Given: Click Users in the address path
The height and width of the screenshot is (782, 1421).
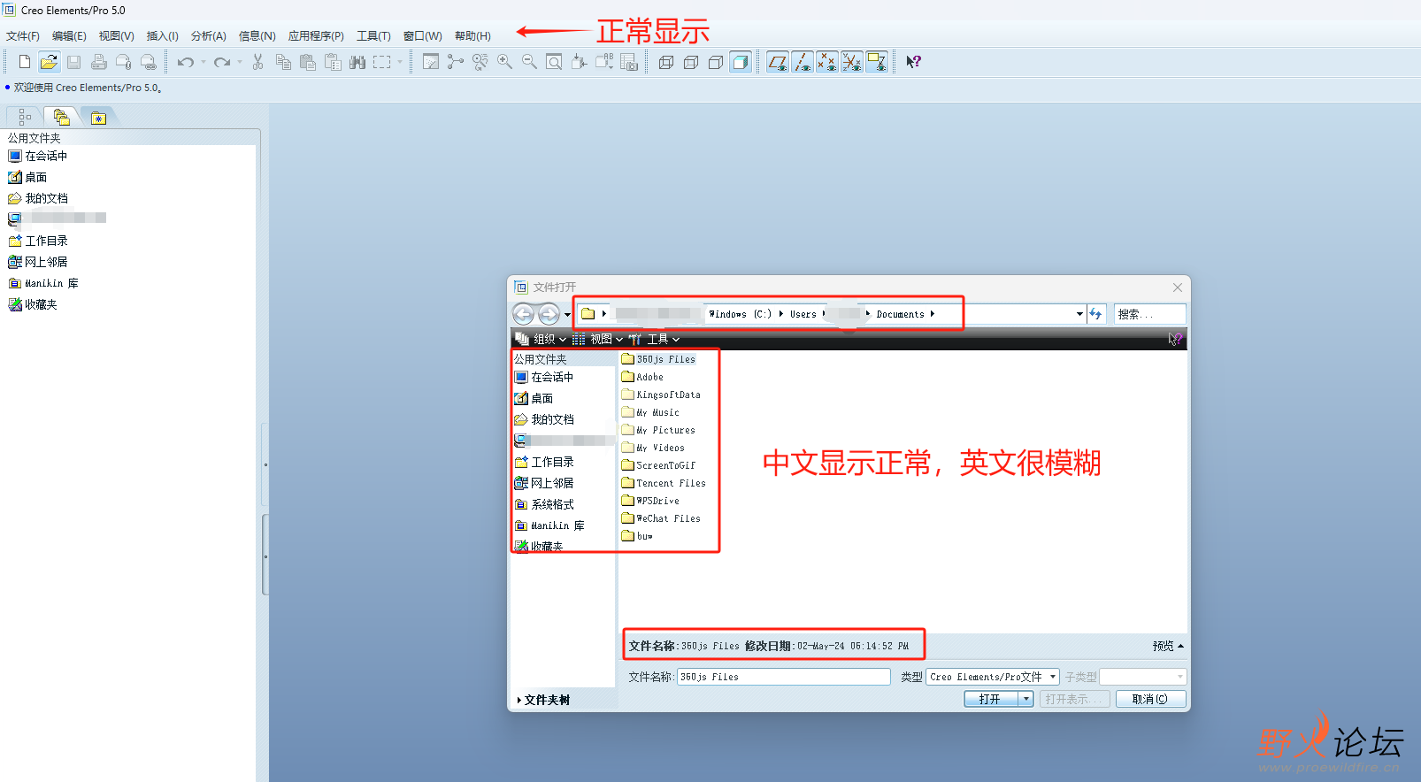Looking at the screenshot, I should coord(803,314).
